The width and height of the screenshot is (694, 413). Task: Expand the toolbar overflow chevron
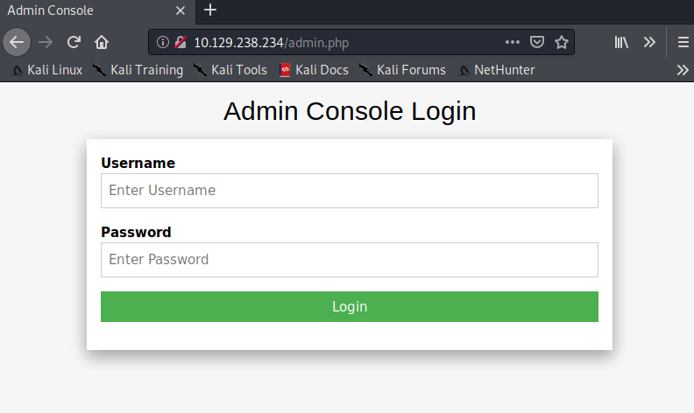(x=649, y=42)
